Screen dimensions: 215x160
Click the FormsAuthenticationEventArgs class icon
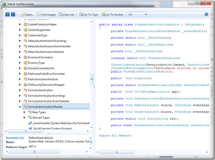[25, 96]
